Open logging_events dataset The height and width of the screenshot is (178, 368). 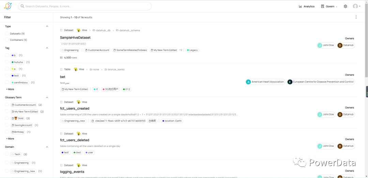(72, 172)
